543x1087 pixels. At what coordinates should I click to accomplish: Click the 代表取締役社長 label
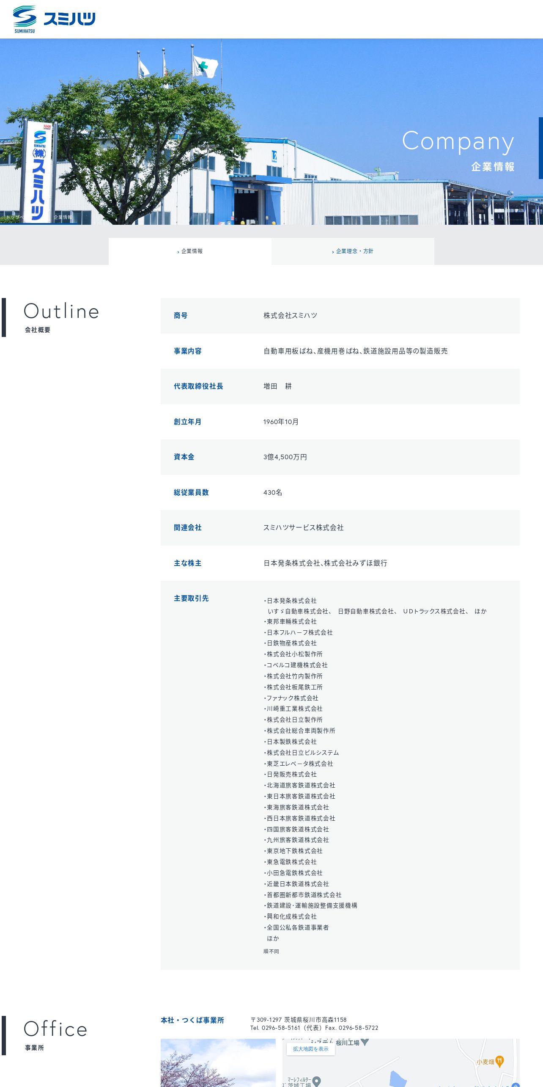[x=198, y=386]
